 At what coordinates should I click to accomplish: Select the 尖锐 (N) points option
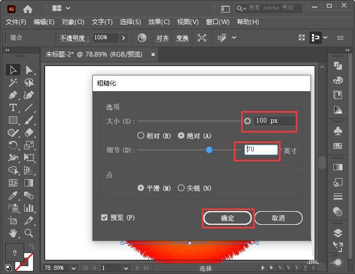(195, 188)
